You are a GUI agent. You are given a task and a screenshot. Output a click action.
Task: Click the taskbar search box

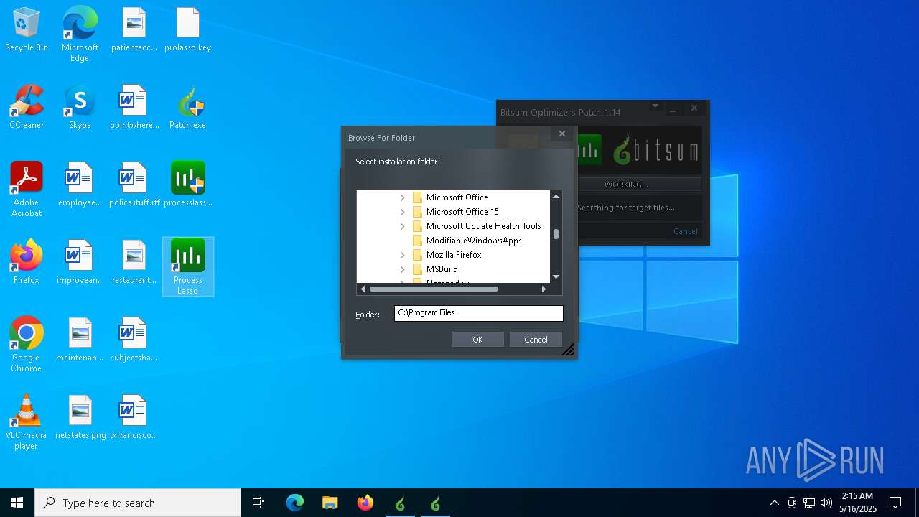point(138,503)
